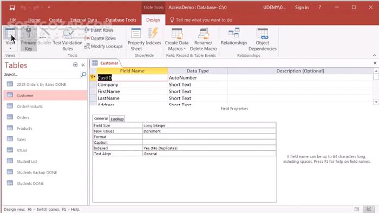Click the field grid scroll up arrow
Screen dimensions: 379x213
click(376, 71)
